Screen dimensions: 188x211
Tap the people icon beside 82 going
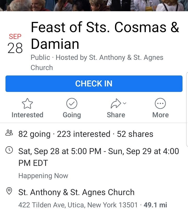9,134
